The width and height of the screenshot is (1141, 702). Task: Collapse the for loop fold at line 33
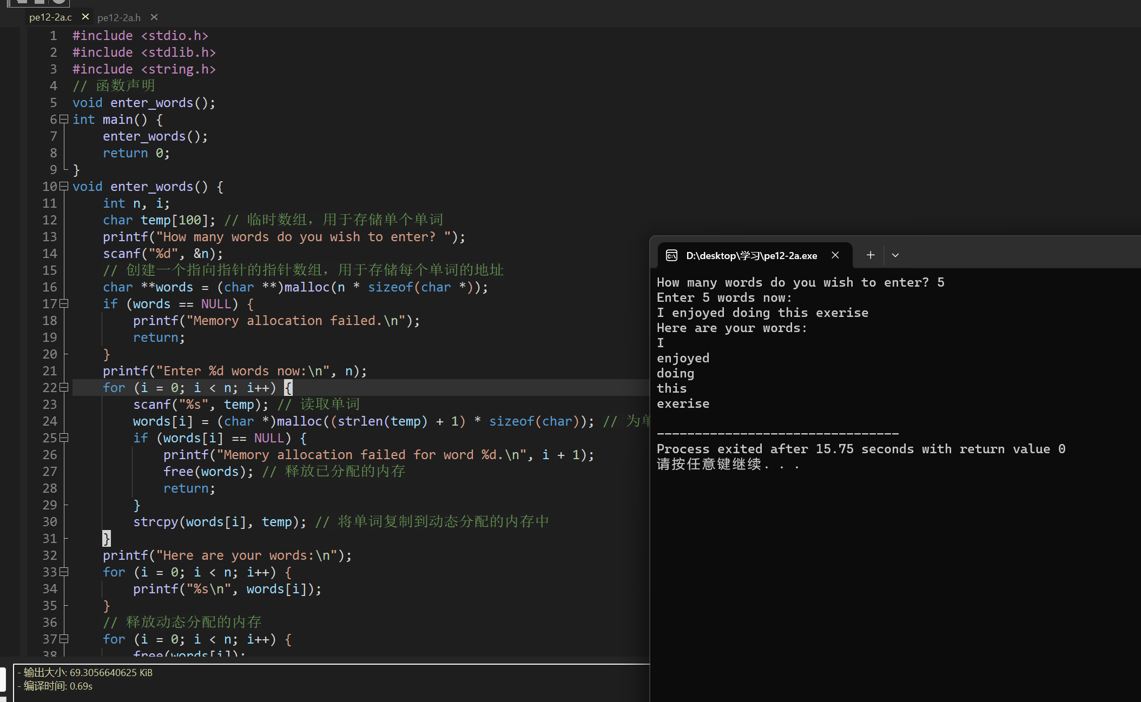pos(64,572)
